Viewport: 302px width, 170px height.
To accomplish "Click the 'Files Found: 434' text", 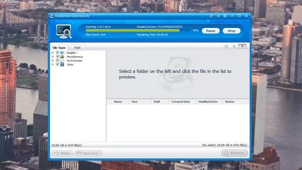I will click(x=95, y=34).
